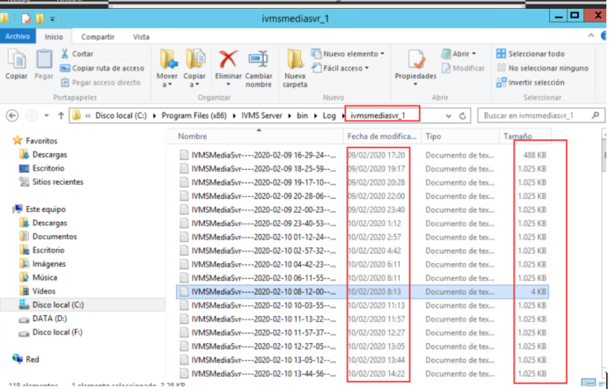Expand the Fácil acceso dropdown
Screen dimensions: 609x389
click(x=367, y=68)
